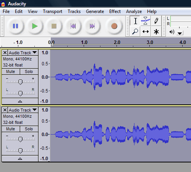Image resolution: width=191 pixels, height=172 pixels.
Task: Pause playback with the Pause button
Action: tap(16, 26)
